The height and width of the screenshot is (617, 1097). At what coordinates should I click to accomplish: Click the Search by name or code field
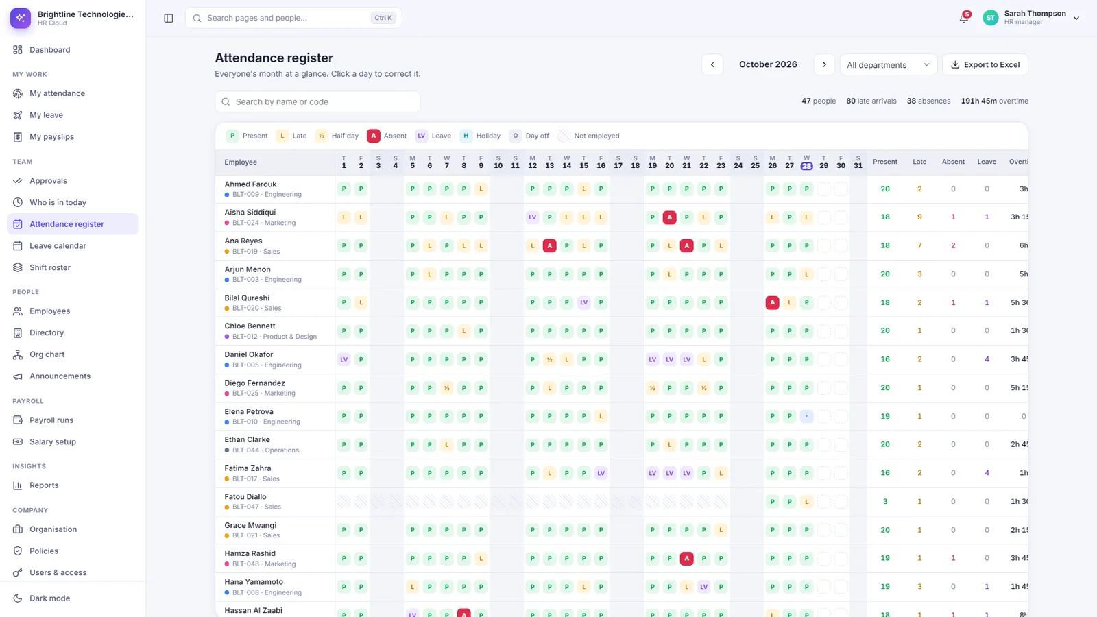(x=317, y=101)
